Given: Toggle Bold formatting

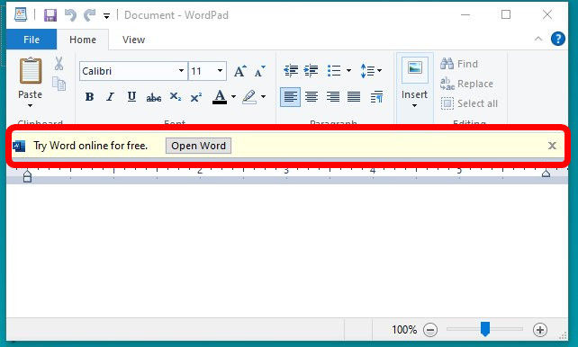Looking at the screenshot, I should 89,97.
